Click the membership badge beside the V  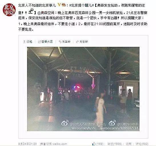(x=64, y=5)
